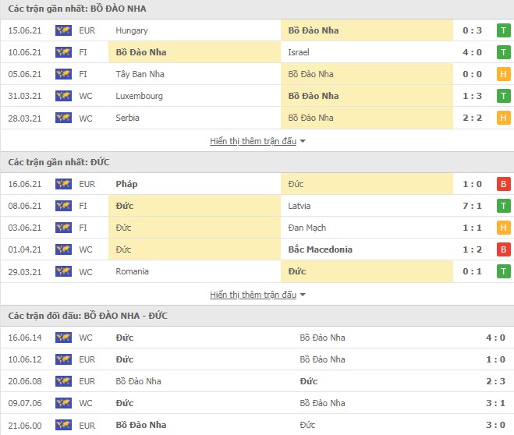Click the orange H badge for Serbia match

(504, 118)
